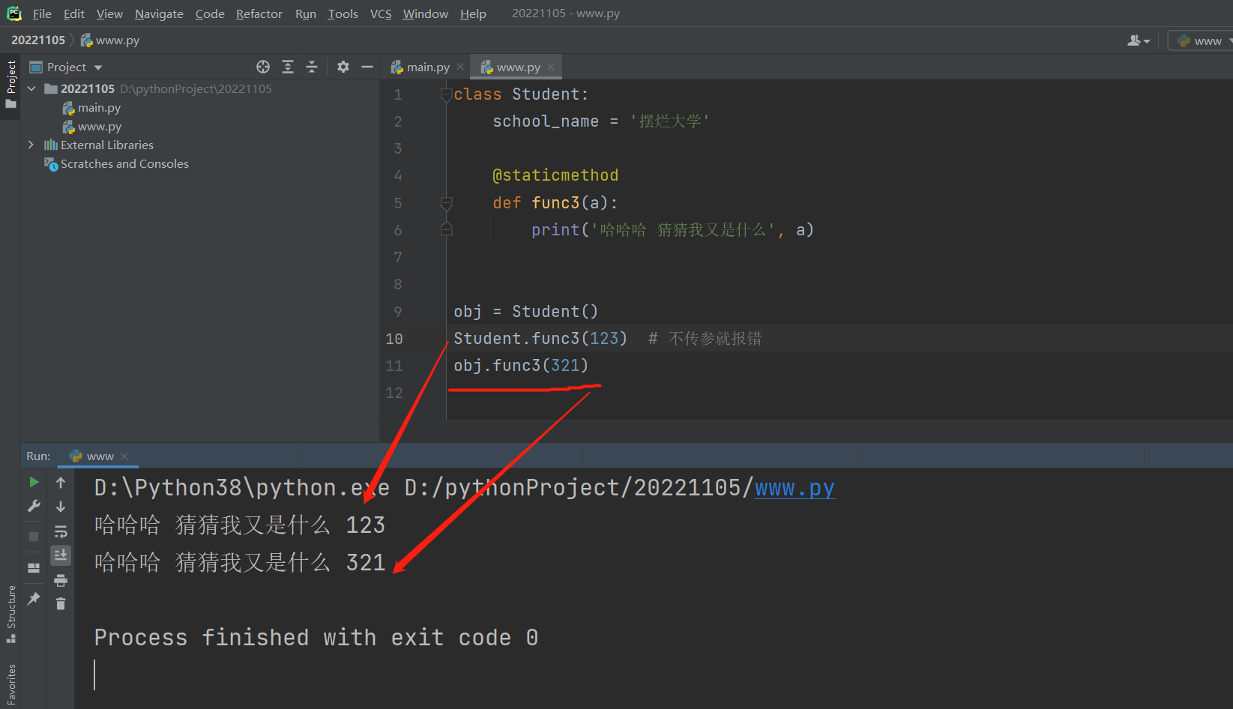Click on the line 'obj = Student()'
1233x709 pixels.
pos(525,312)
